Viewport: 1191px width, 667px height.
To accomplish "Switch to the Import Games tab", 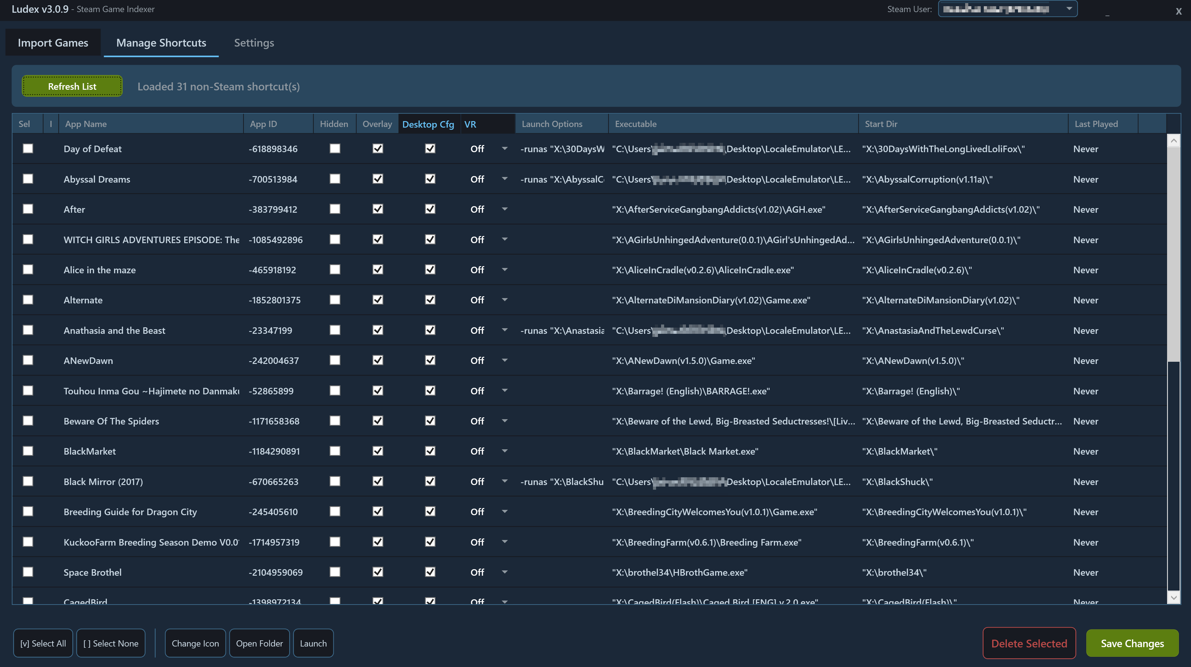I will coord(53,43).
